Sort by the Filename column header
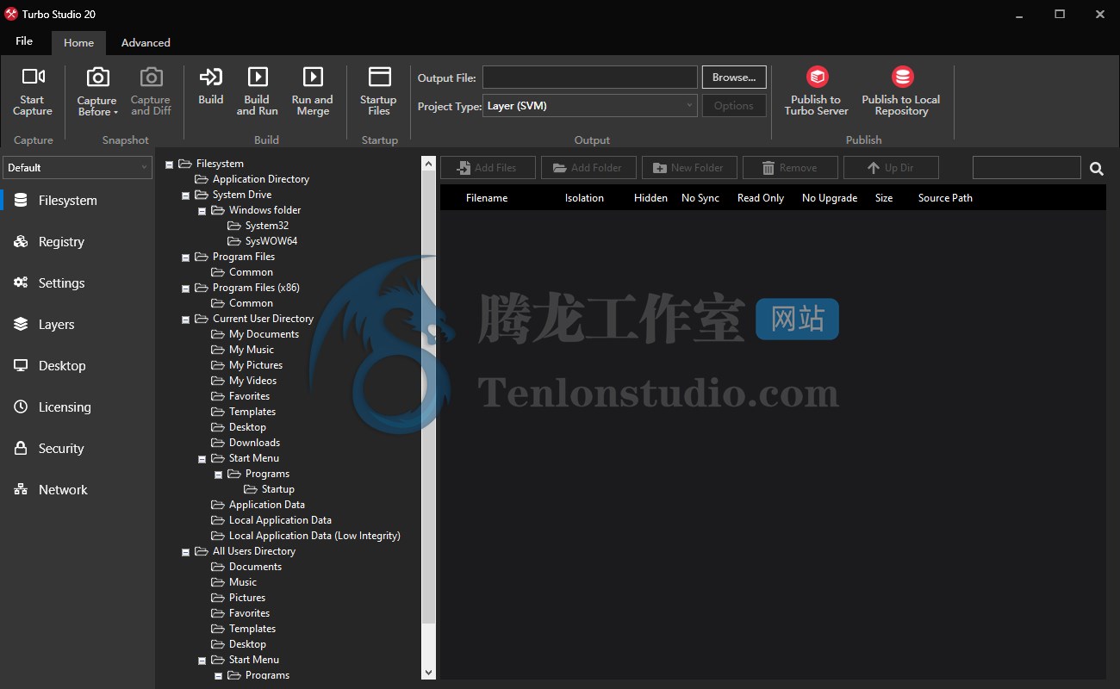Viewport: 1120px width, 689px height. tap(487, 198)
